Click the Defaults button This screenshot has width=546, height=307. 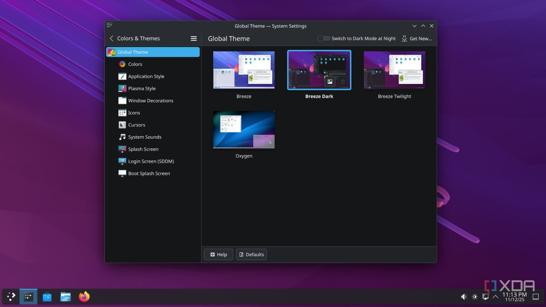pos(252,254)
